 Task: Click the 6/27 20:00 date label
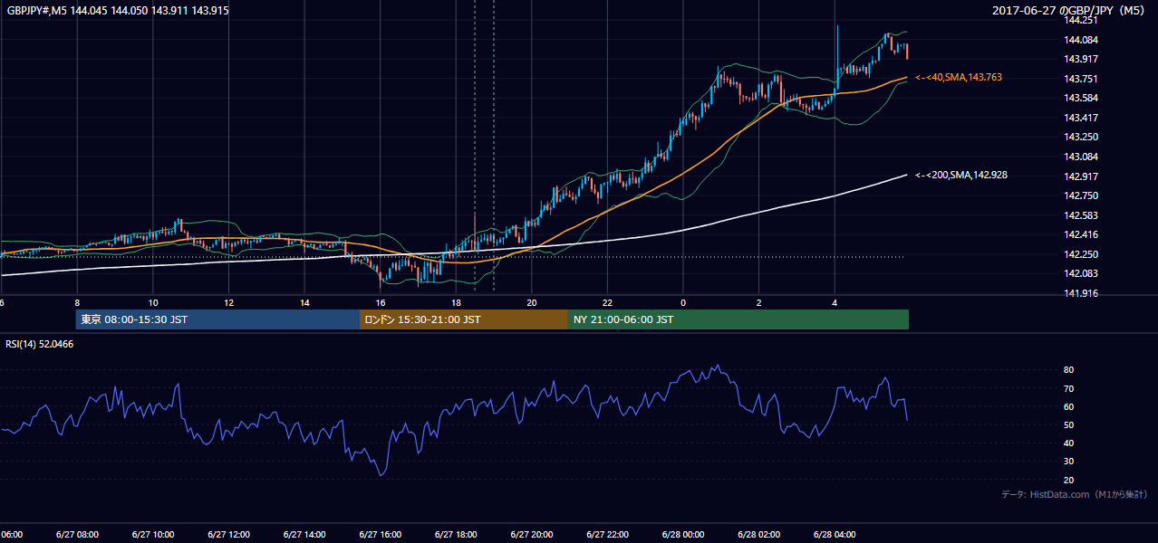(532, 535)
